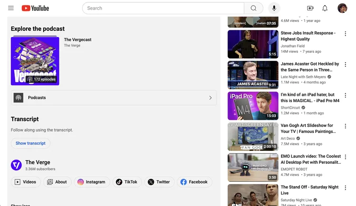The height and width of the screenshot is (206, 356).
Task: Open options for The Stand Off video
Action: 346,187
